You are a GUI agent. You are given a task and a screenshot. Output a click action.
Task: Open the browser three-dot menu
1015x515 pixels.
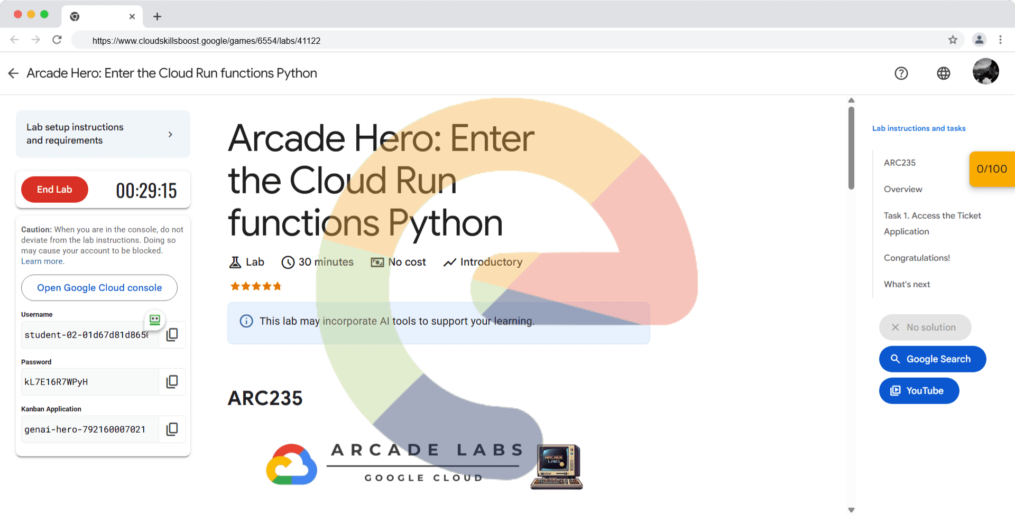[x=1000, y=40]
